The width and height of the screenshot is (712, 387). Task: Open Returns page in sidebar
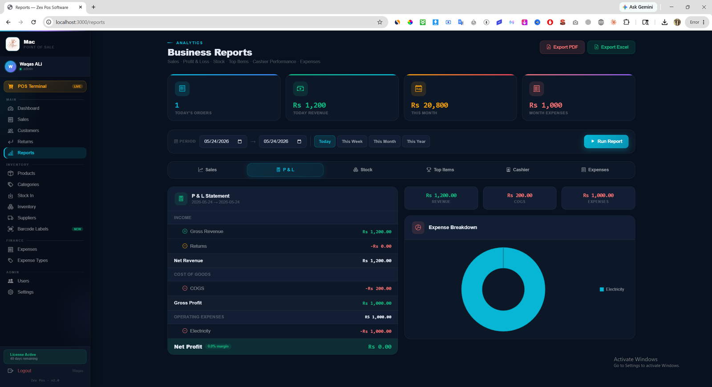(x=44, y=141)
